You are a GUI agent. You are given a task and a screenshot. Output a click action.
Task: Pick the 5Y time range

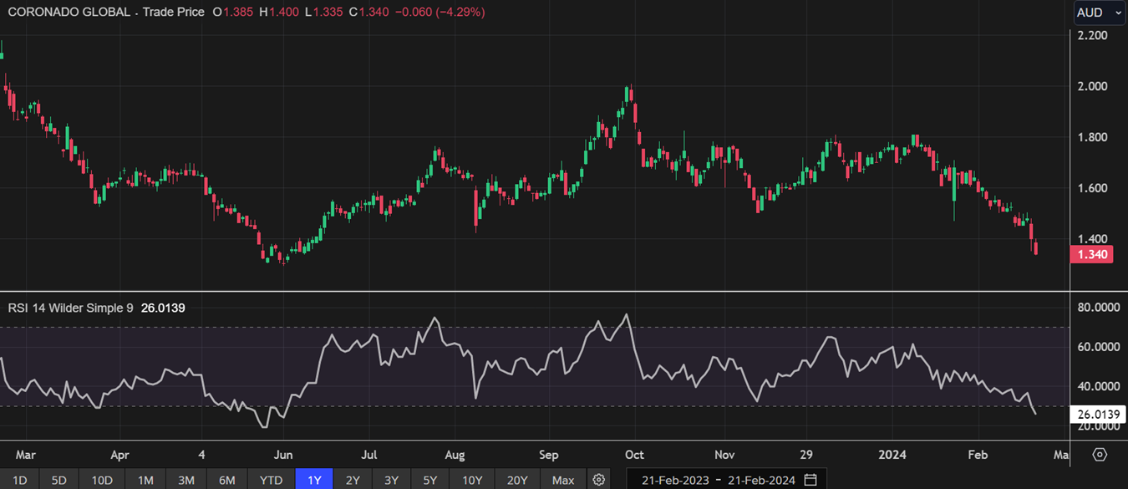(x=429, y=480)
